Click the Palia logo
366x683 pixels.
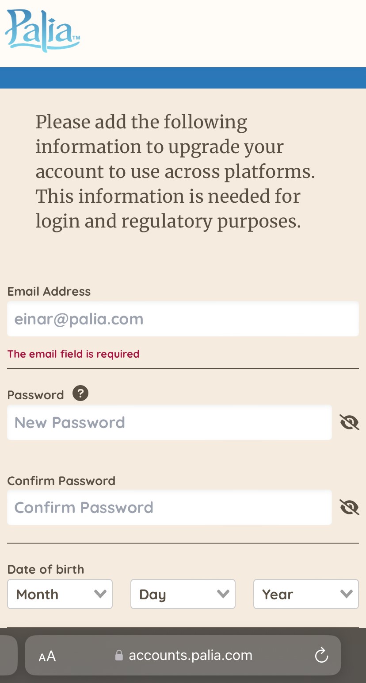(42, 31)
